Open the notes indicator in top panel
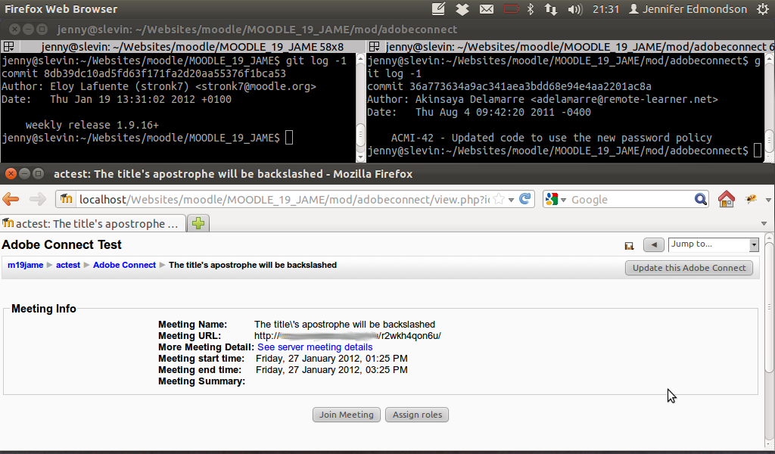 point(438,9)
